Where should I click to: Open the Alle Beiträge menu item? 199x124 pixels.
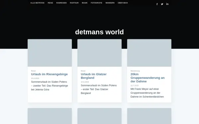[37, 3]
